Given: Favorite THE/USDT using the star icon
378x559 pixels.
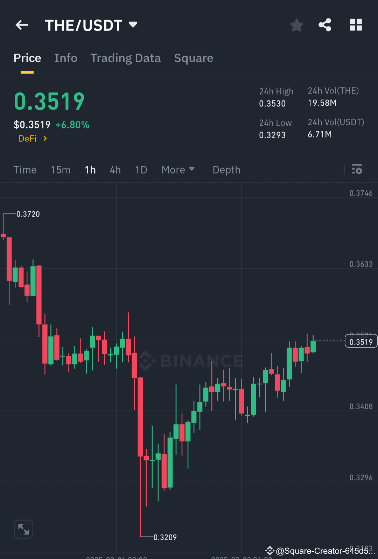Looking at the screenshot, I should tap(296, 25).
